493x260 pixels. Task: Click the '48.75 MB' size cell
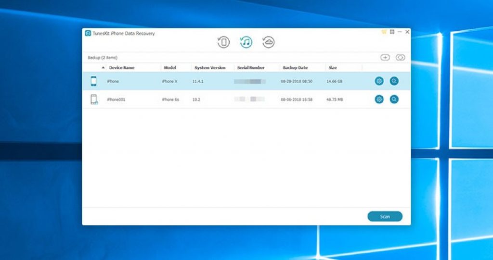pos(335,99)
